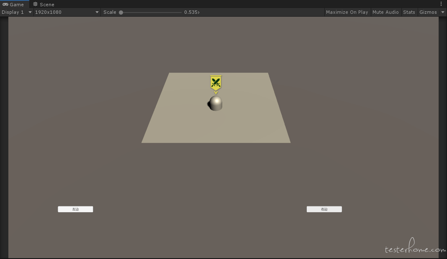Screen dimensions: 447x259
Task: Open the Display 1 dropdown
Action: click(x=17, y=12)
